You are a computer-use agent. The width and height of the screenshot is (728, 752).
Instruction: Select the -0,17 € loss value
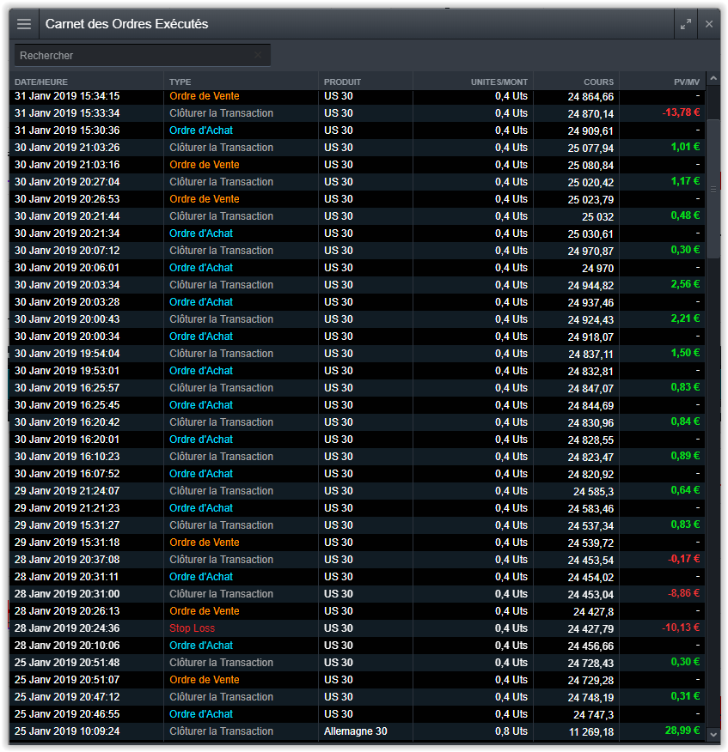tap(684, 559)
